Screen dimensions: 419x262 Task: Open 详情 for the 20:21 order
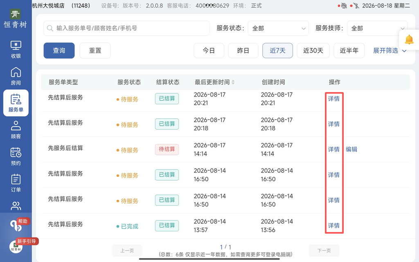(334, 99)
